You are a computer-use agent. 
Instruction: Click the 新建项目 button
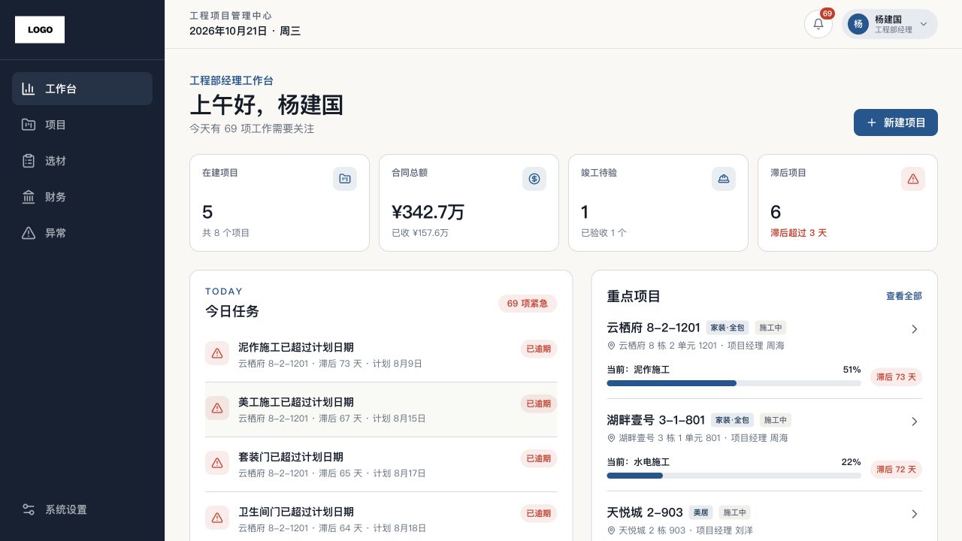(x=896, y=122)
